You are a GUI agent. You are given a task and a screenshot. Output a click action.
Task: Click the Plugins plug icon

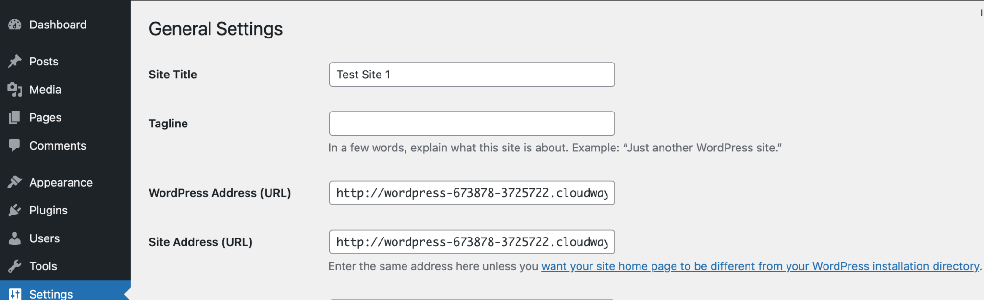pos(15,210)
